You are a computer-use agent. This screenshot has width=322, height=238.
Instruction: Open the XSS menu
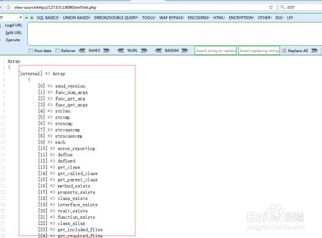pos(279,18)
